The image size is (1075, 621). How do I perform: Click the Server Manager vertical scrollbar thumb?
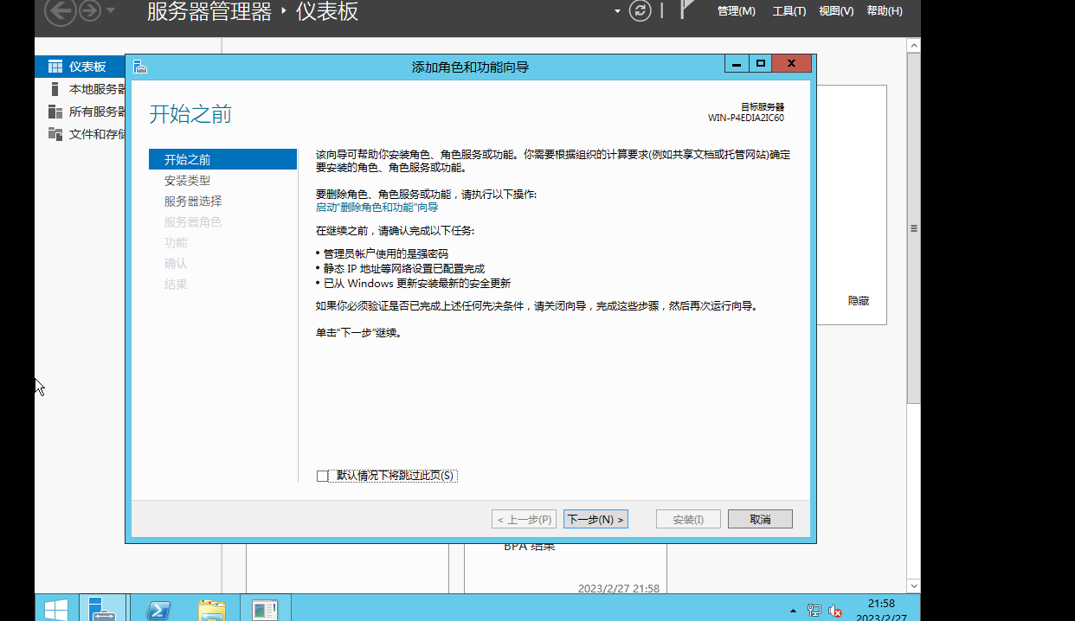coord(913,229)
